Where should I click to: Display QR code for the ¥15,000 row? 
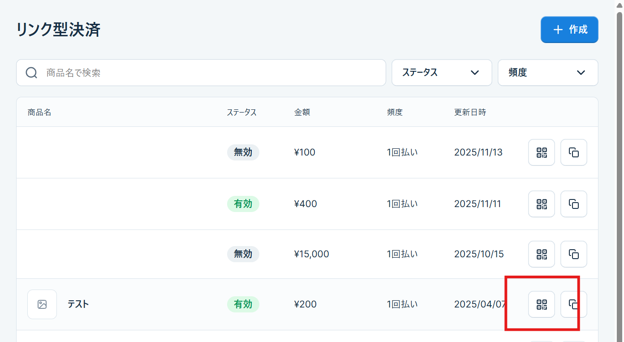tap(542, 254)
